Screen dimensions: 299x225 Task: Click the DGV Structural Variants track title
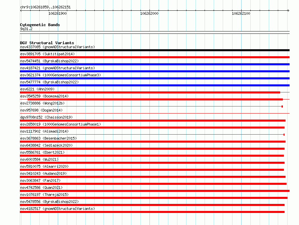pyautogui.click(x=47, y=43)
